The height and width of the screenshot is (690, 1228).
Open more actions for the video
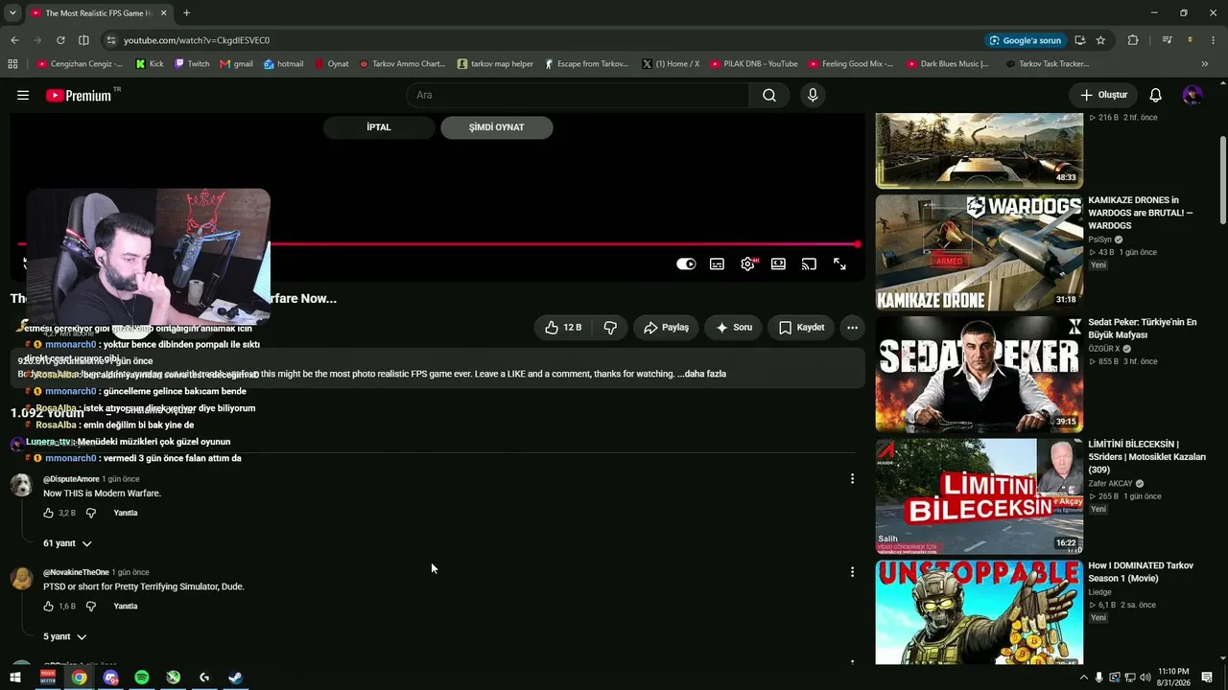tap(852, 328)
